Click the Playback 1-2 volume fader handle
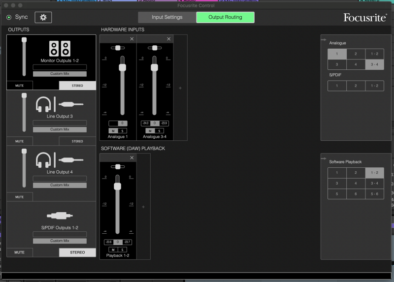Screen dimensions: 394x282 pyautogui.click(x=117, y=186)
